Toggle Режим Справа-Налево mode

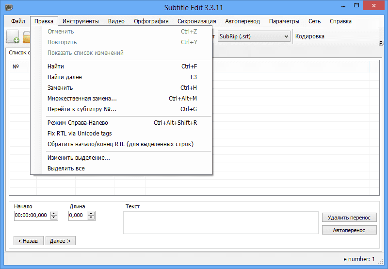click(x=78, y=123)
